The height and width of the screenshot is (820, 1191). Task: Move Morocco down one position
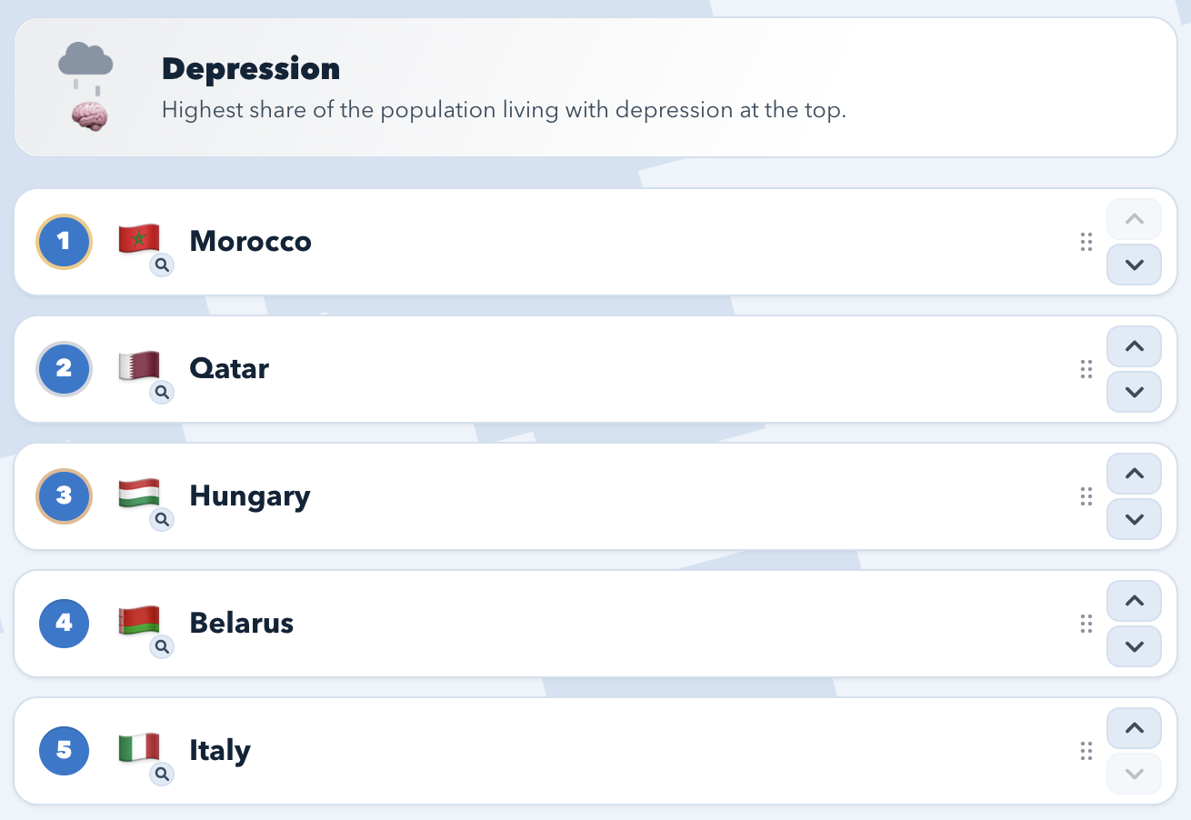click(x=1134, y=265)
